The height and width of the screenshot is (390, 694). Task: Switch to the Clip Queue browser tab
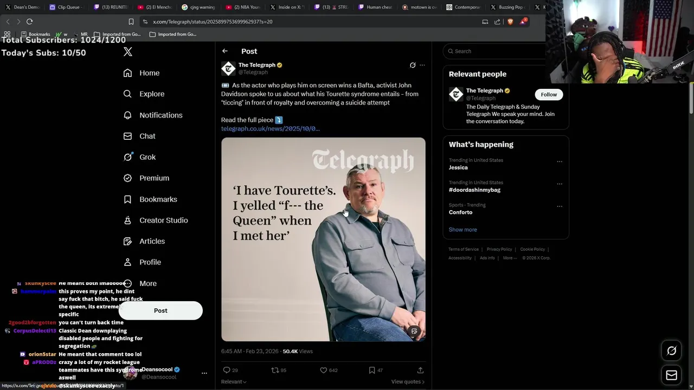(x=66, y=7)
